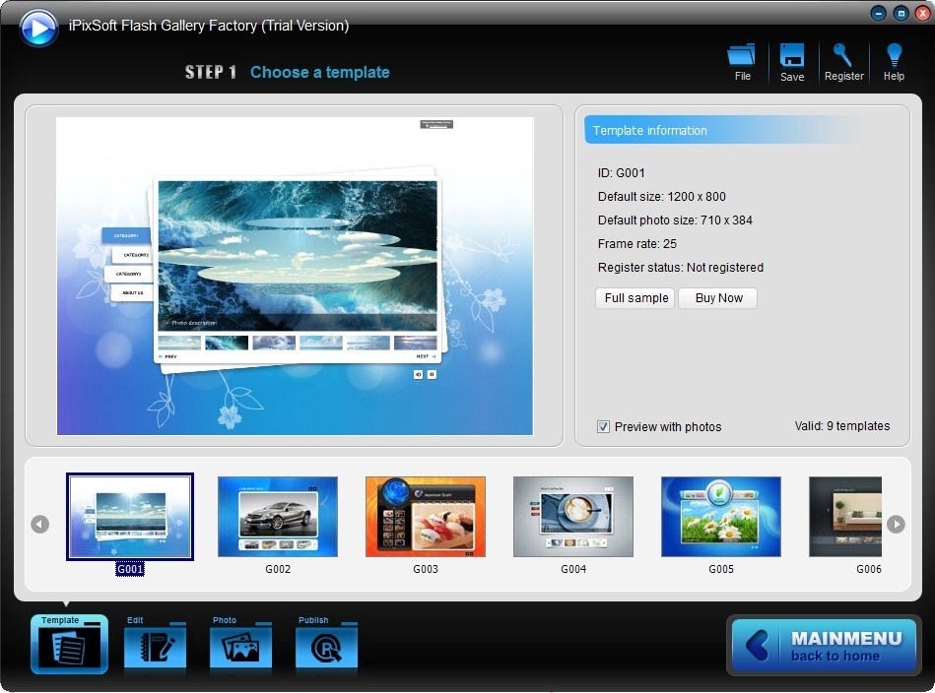Viewport: 935px width, 693px height.
Task: Click MAINMENU back to home
Action: (x=824, y=645)
